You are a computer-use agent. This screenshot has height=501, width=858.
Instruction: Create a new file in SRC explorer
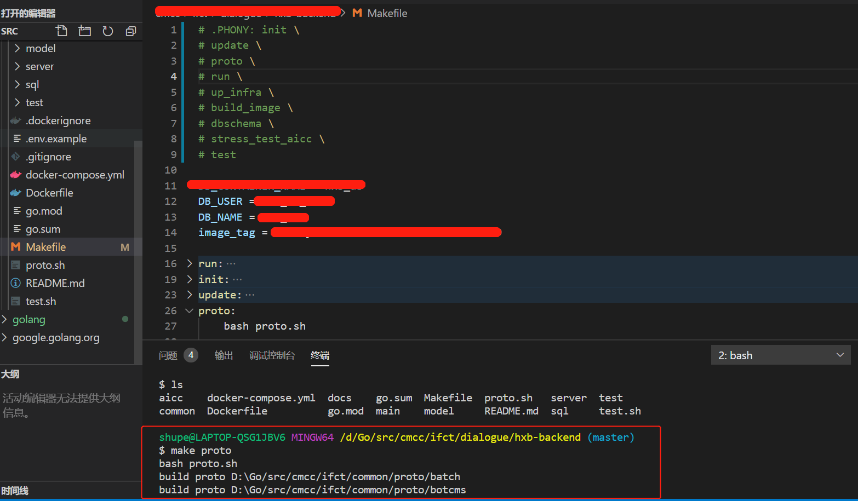61,31
